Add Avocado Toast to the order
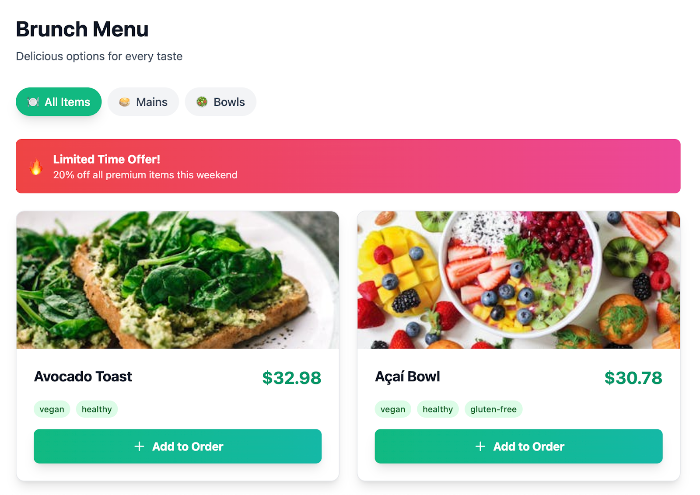This screenshot has width=700, height=495. pyautogui.click(x=178, y=446)
